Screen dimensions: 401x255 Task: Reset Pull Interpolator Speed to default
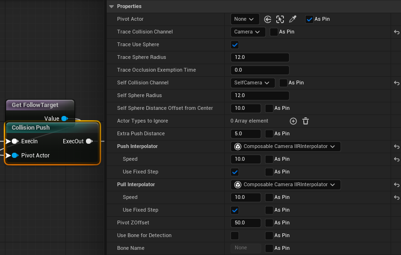pyautogui.click(x=397, y=197)
